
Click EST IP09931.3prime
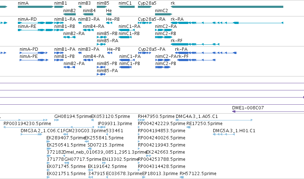point(102,128)
